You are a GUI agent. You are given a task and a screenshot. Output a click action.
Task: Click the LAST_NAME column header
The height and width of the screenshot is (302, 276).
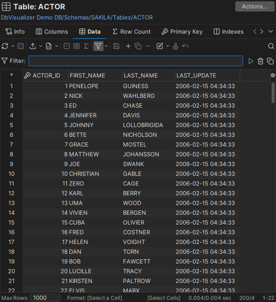tap(149, 75)
